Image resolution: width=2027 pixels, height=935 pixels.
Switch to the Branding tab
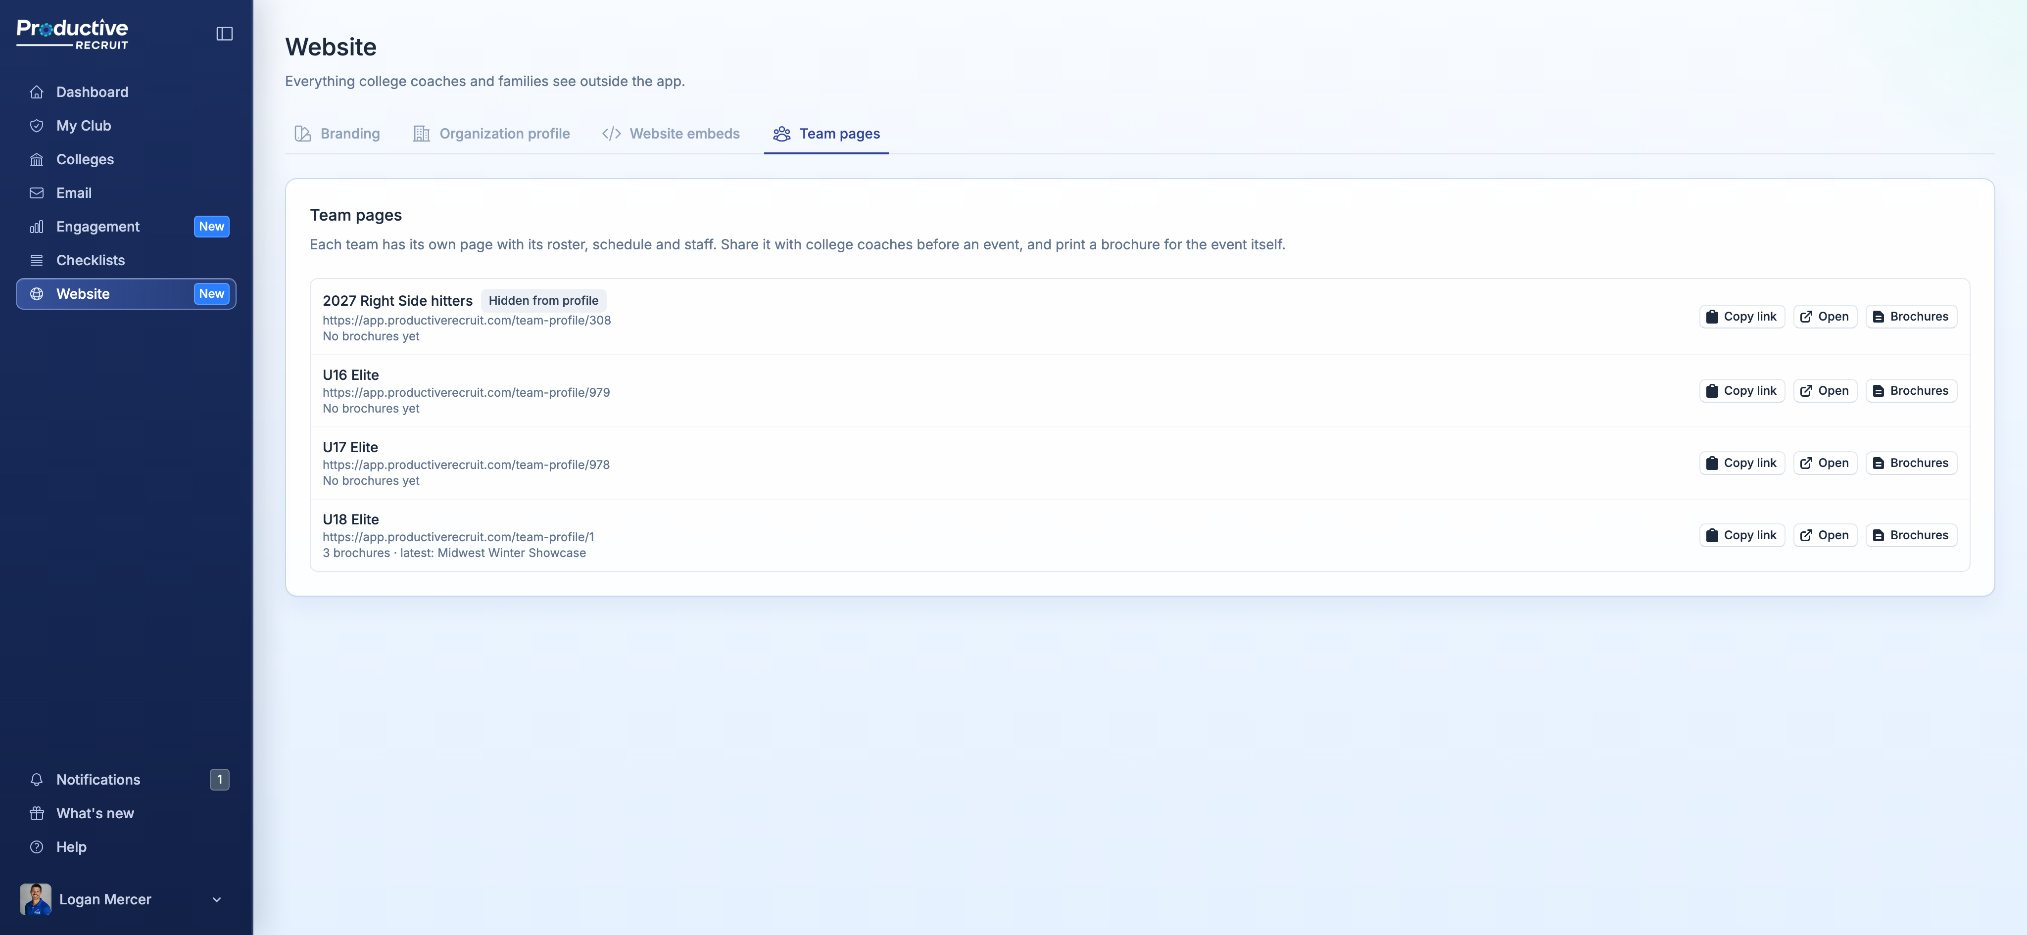click(337, 134)
